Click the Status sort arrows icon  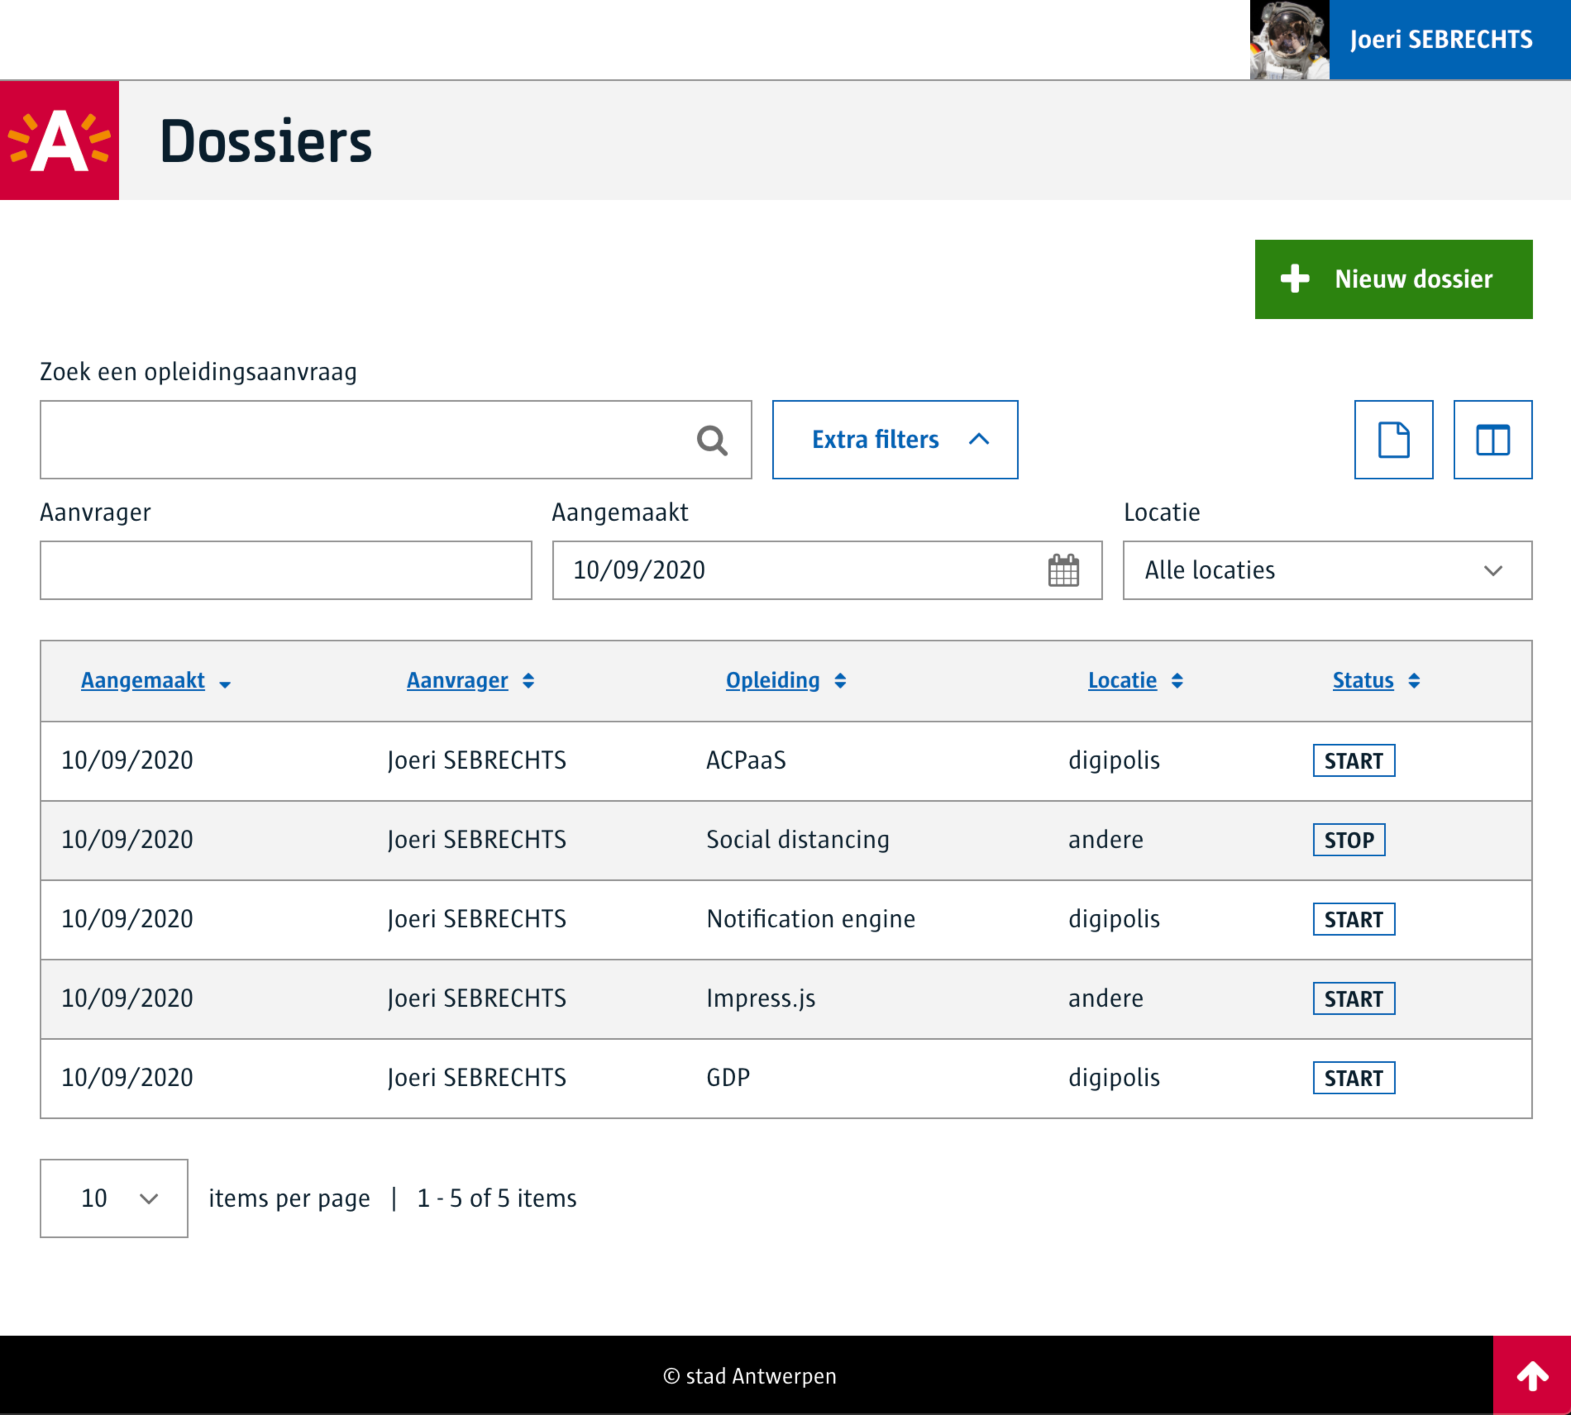point(1414,681)
